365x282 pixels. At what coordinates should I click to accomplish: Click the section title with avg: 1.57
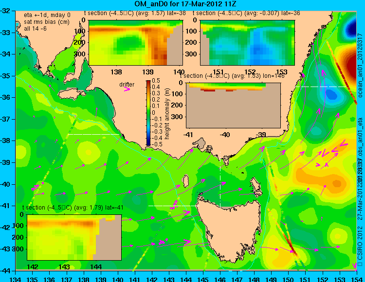click(135, 13)
